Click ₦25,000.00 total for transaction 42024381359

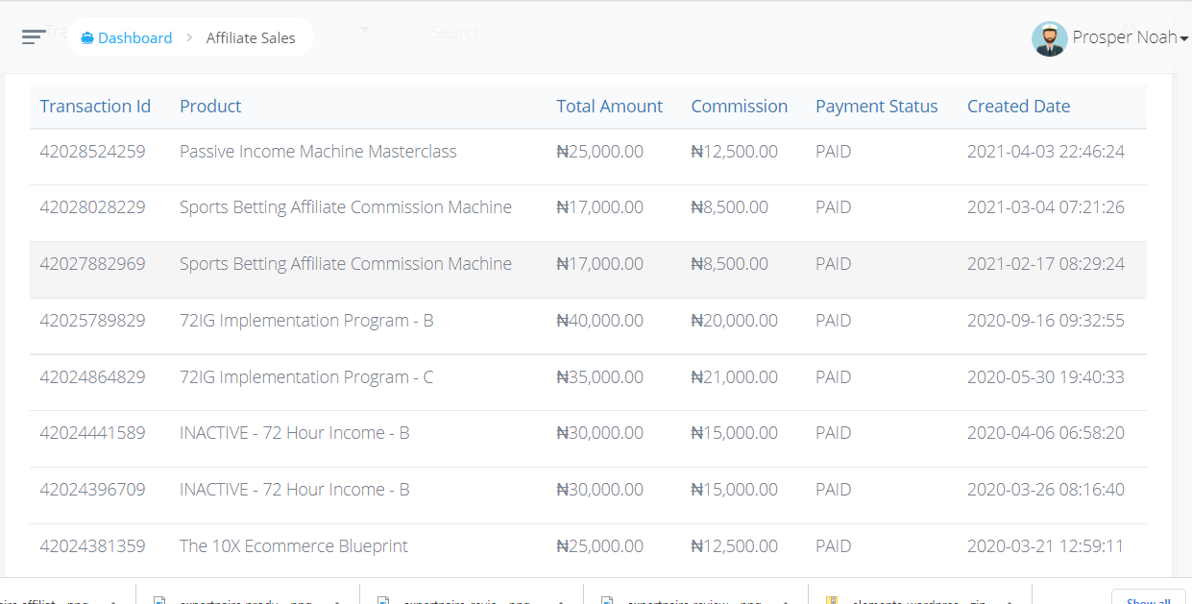[x=600, y=546]
